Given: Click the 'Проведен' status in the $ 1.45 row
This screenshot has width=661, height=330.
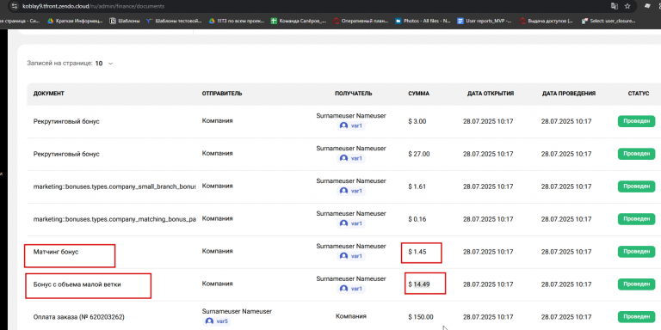Looking at the screenshot, I should (637, 252).
